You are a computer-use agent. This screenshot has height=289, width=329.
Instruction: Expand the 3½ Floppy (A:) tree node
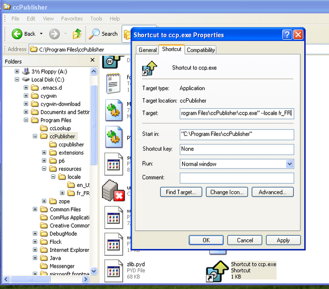click(17, 71)
